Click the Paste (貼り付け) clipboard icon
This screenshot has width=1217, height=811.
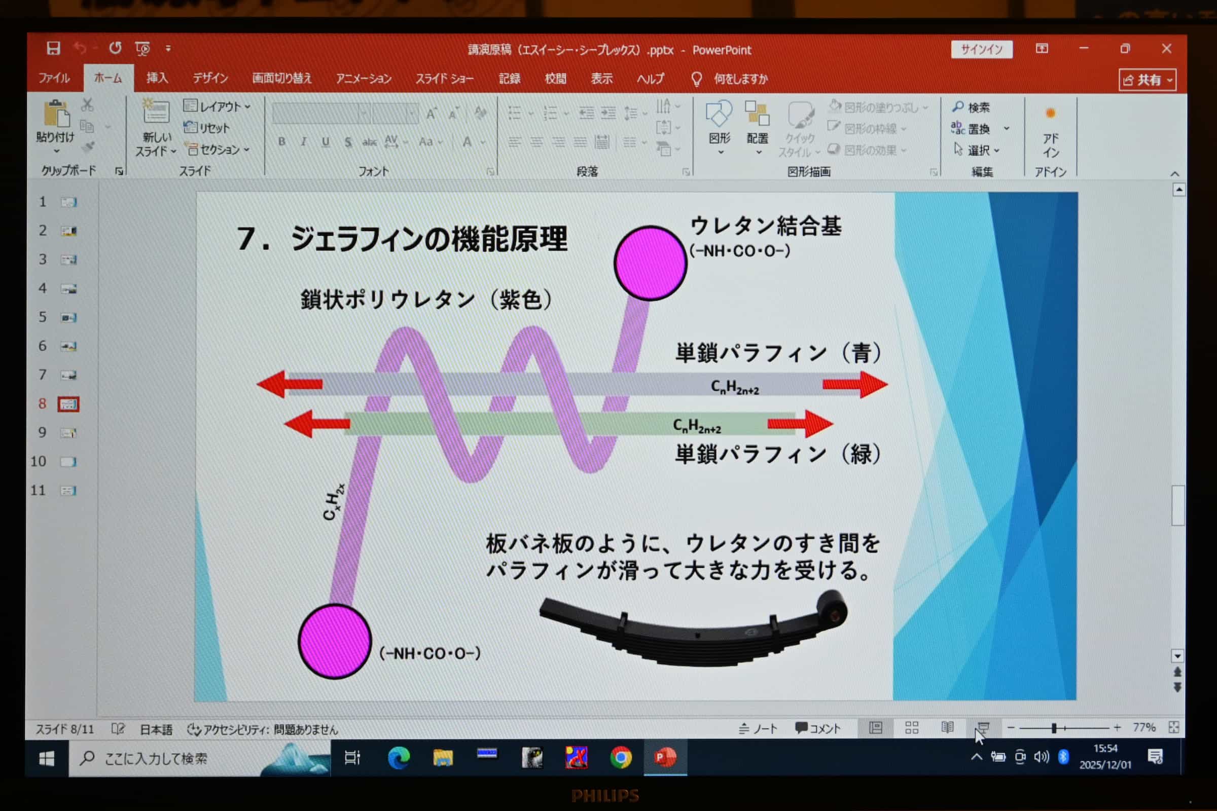[56, 115]
